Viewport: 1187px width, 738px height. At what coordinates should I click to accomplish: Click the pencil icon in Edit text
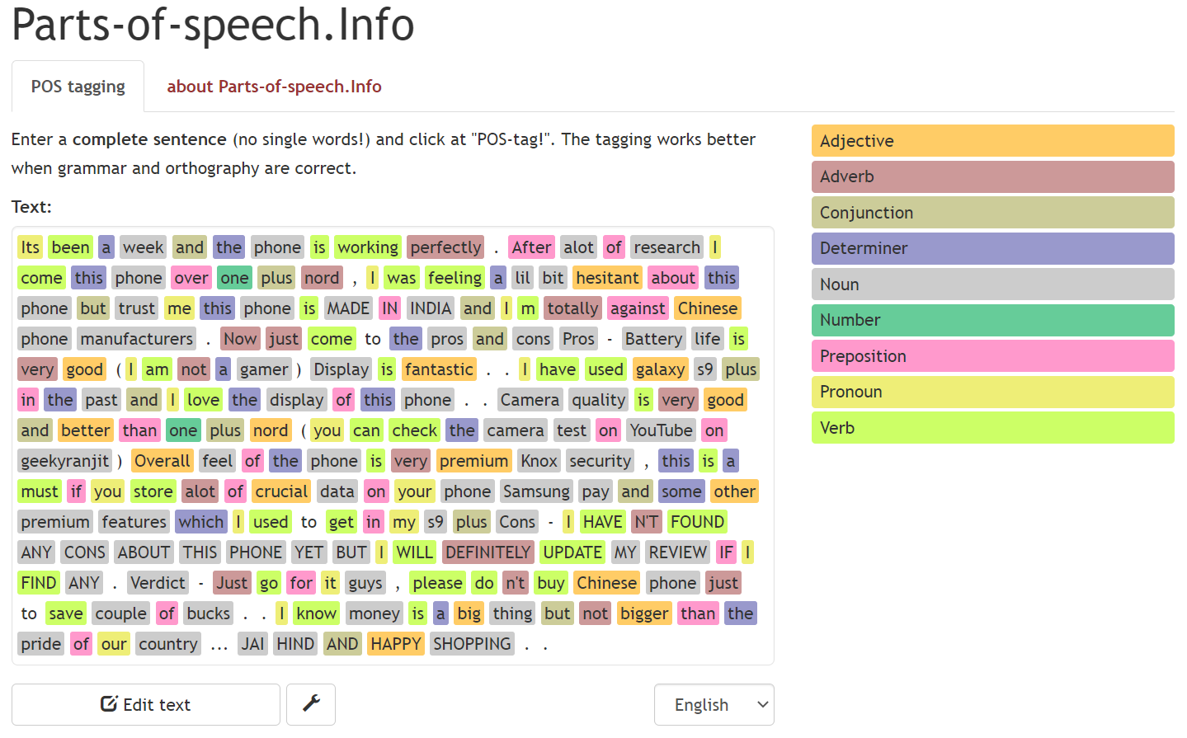tap(109, 703)
